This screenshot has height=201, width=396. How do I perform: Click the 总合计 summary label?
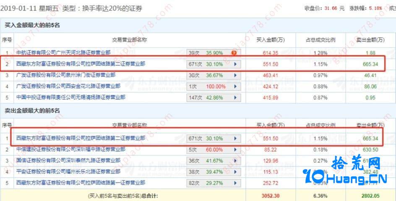(150, 196)
